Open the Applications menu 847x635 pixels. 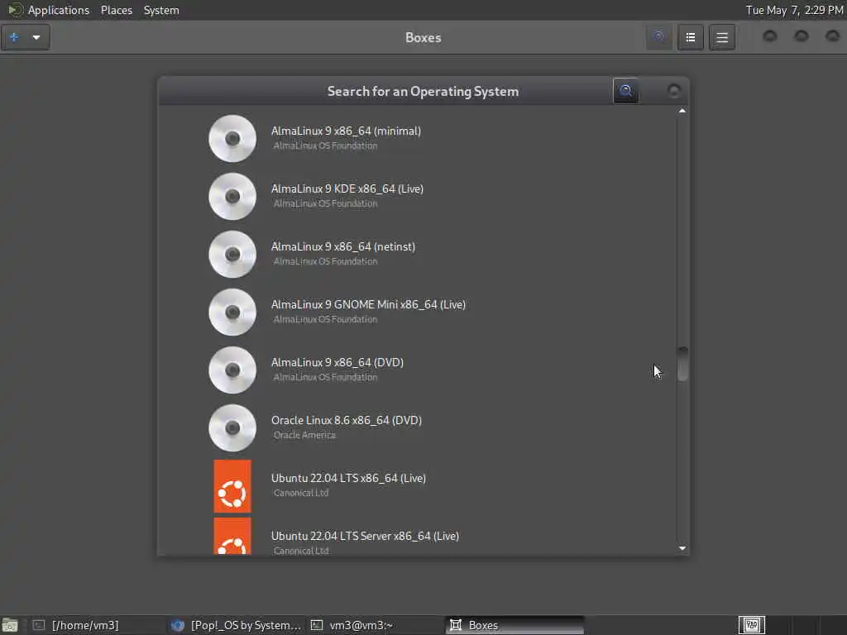59,10
